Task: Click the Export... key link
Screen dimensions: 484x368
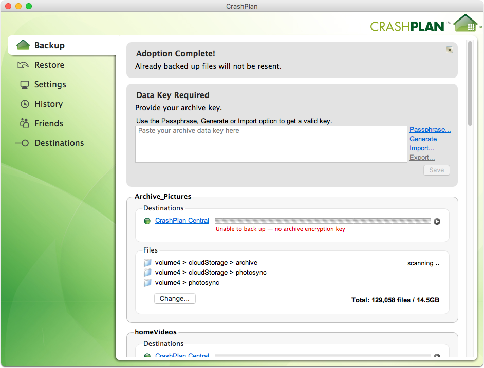Action: point(422,158)
